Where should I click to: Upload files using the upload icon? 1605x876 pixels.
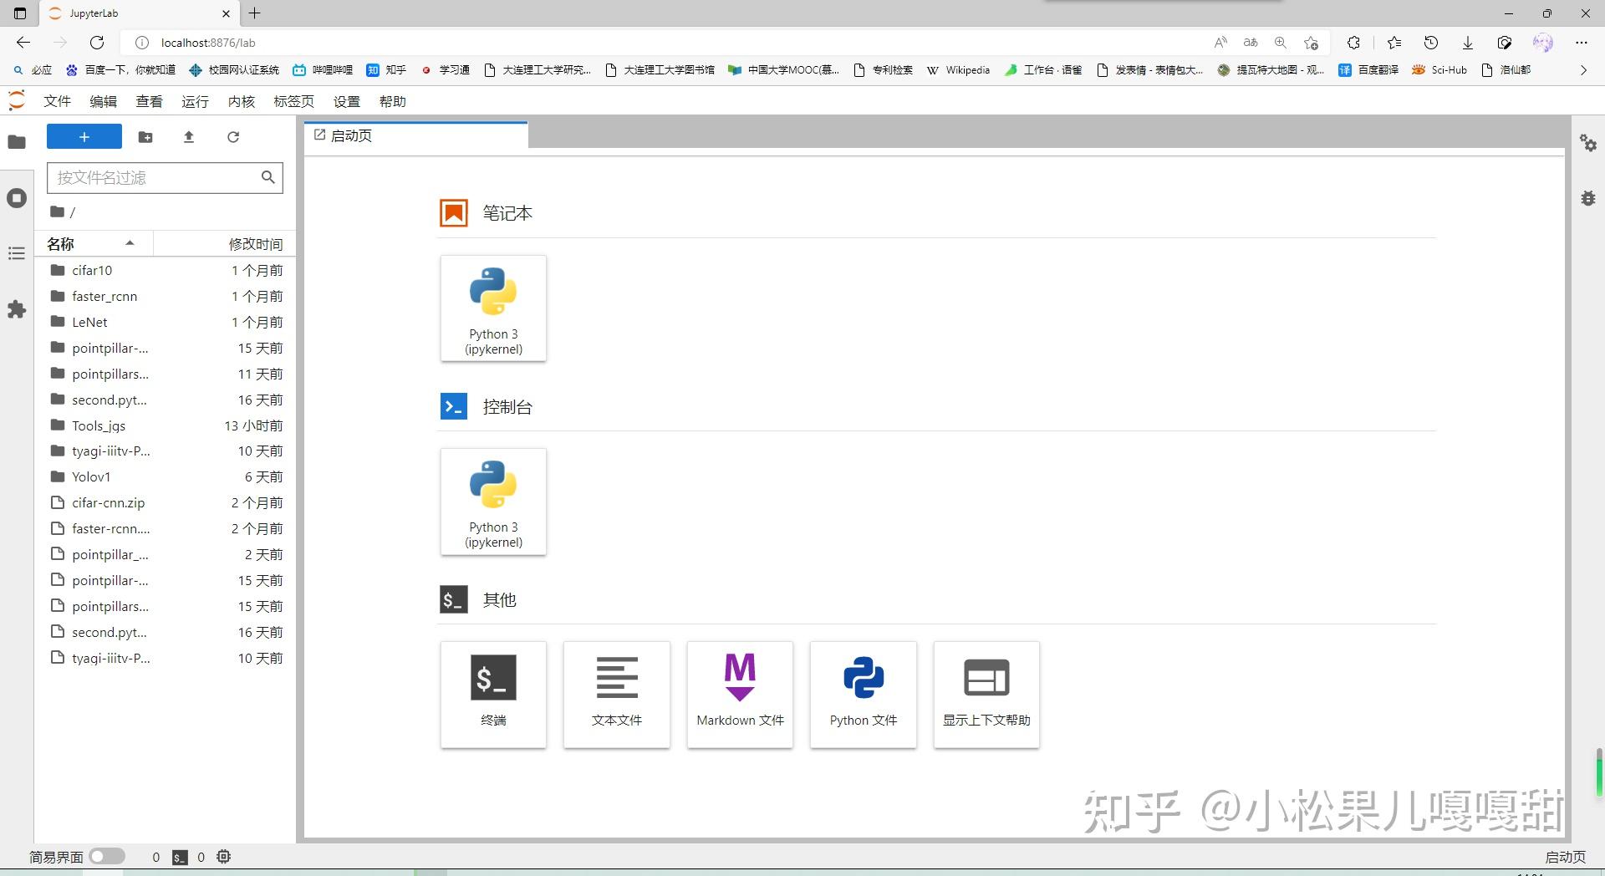tap(188, 137)
